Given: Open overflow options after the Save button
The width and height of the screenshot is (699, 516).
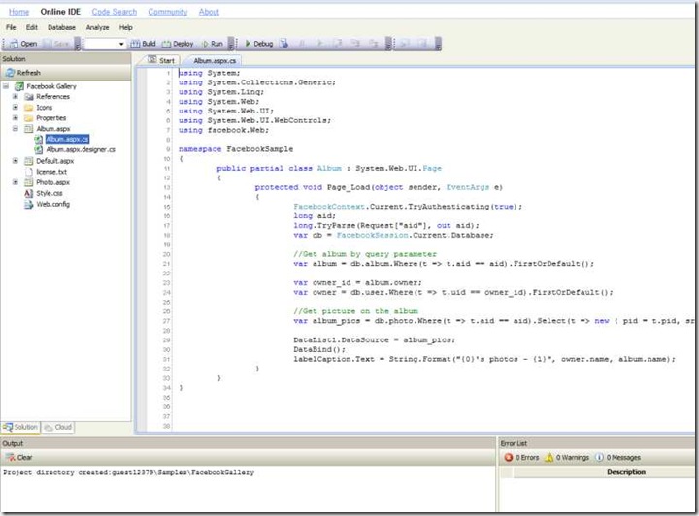Looking at the screenshot, I should [77, 44].
